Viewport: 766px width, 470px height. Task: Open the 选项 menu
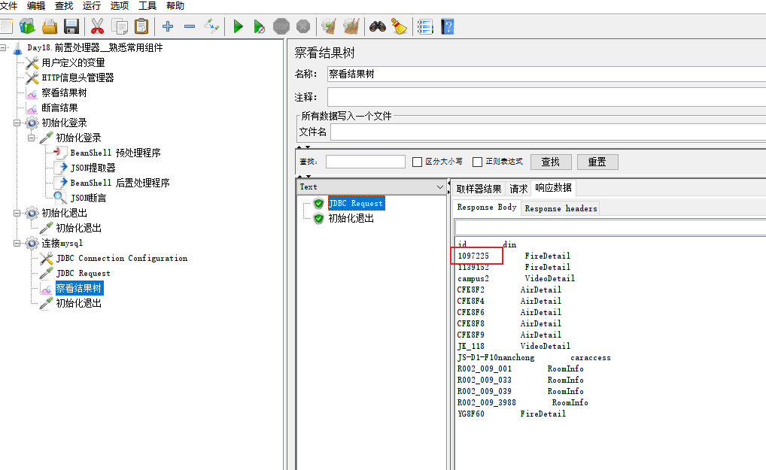120,6
